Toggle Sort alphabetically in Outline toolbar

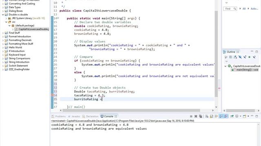tap(235, 57)
